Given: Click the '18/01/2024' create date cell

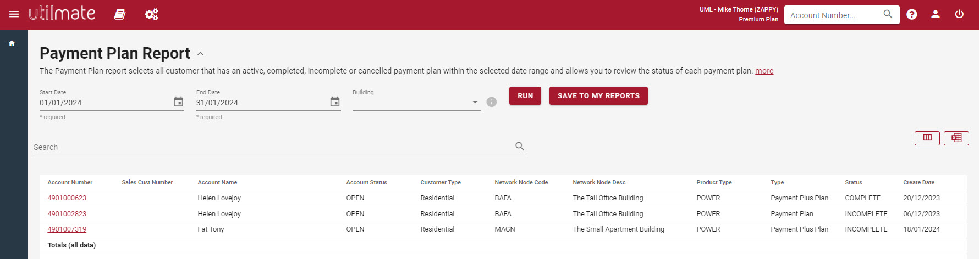Looking at the screenshot, I should [x=921, y=229].
